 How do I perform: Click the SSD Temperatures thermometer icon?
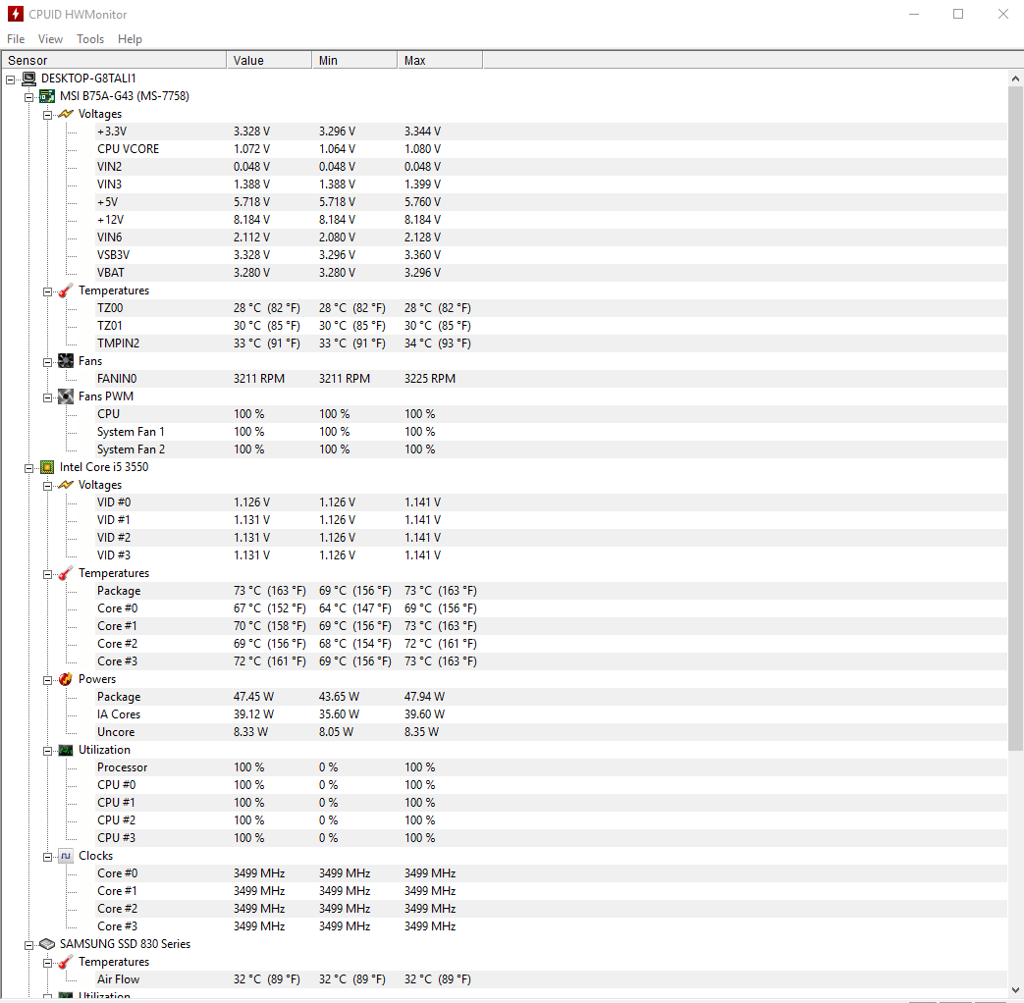click(x=66, y=962)
